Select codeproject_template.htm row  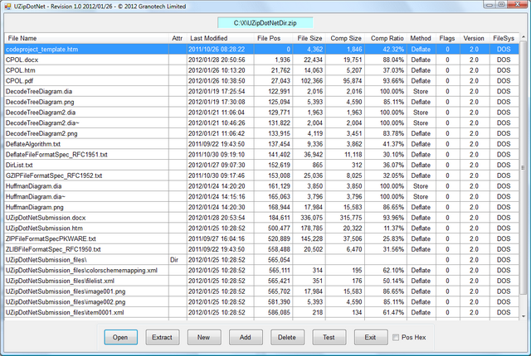pos(261,49)
